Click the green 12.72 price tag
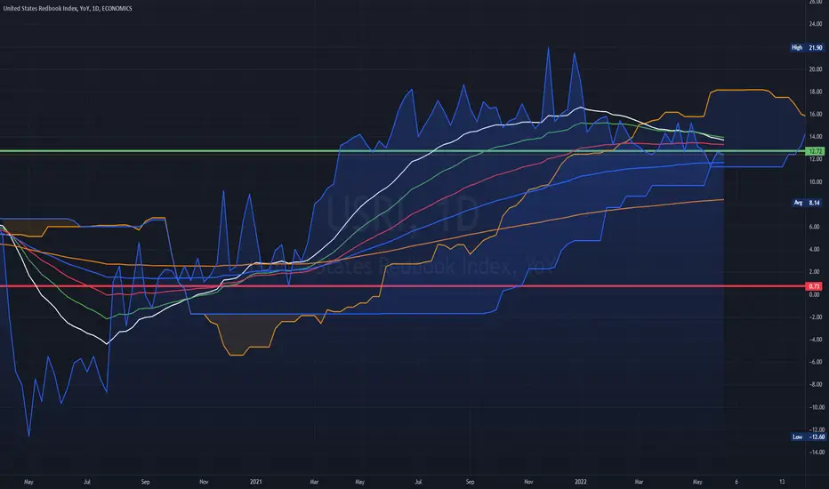 pos(816,151)
